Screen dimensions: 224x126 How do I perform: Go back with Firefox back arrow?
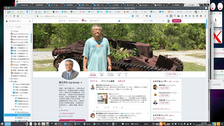(7, 16)
